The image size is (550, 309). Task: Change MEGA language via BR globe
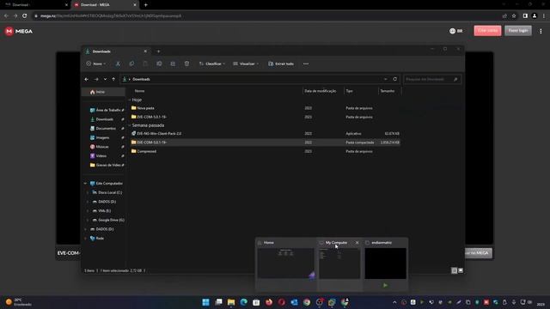click(x=456, y=31)
